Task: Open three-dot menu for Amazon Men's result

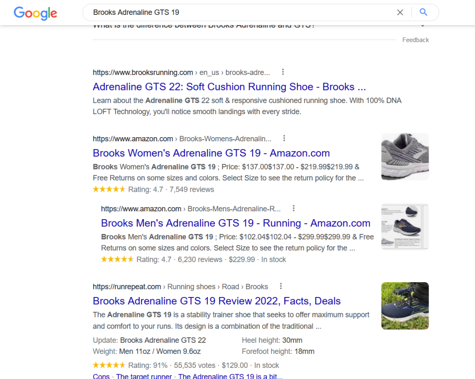Action: (294, 208)
